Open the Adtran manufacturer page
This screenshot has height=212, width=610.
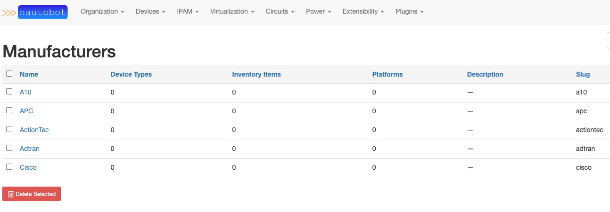click(29, 149)
